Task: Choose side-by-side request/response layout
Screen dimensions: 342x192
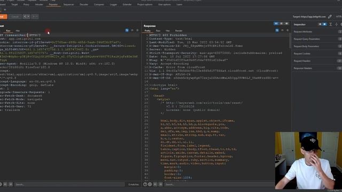Action: tap(276, 23)
